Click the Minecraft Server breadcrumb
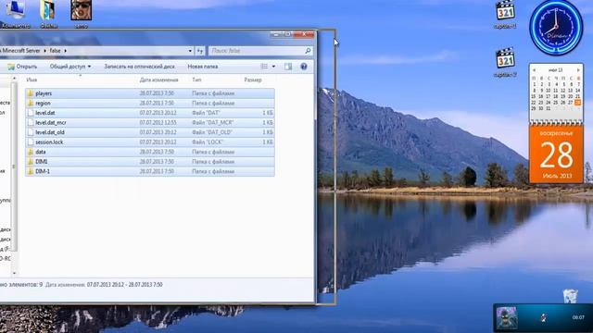The width and height of the screenshot is (593, 333). [21, 51]
